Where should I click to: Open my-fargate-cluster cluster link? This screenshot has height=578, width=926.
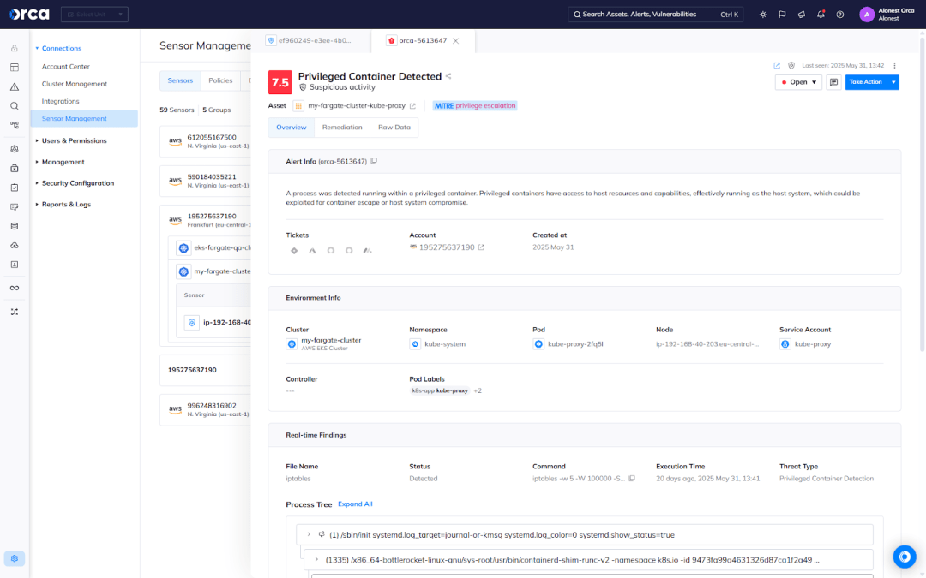(x=331, y=340)
